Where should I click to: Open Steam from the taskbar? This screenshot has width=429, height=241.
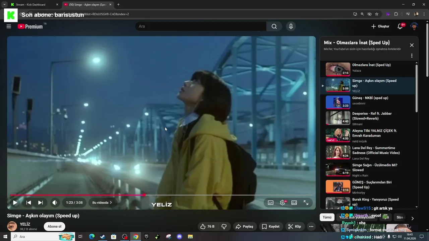point(103,237)
